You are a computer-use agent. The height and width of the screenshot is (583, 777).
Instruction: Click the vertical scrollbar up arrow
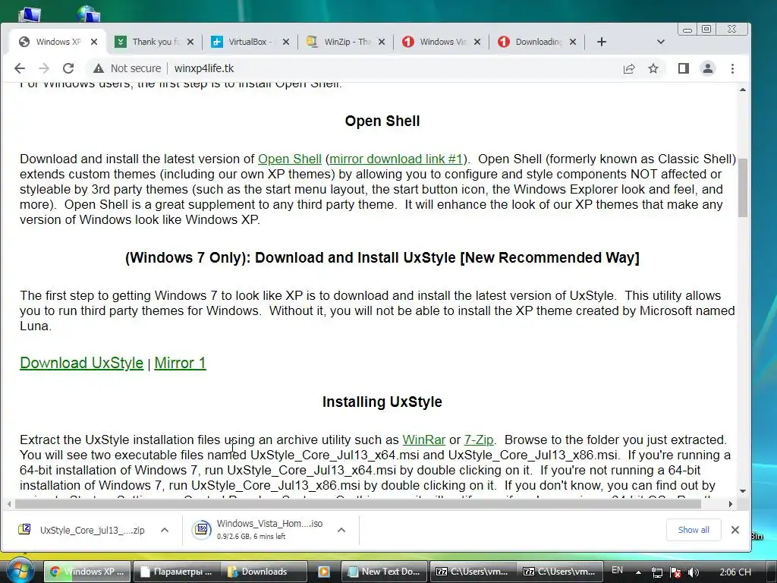tap(742, 90)
